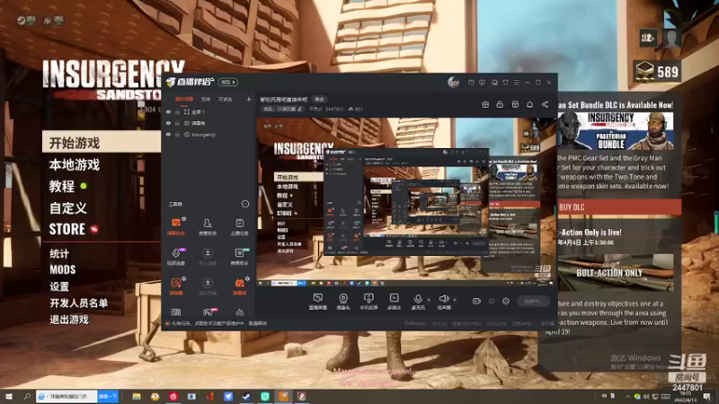Mute the speaker output
719x404 pixels.
click(x=443, y=302)
